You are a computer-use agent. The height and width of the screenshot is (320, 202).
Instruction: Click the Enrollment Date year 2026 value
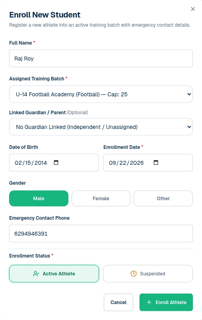(137, 163)
